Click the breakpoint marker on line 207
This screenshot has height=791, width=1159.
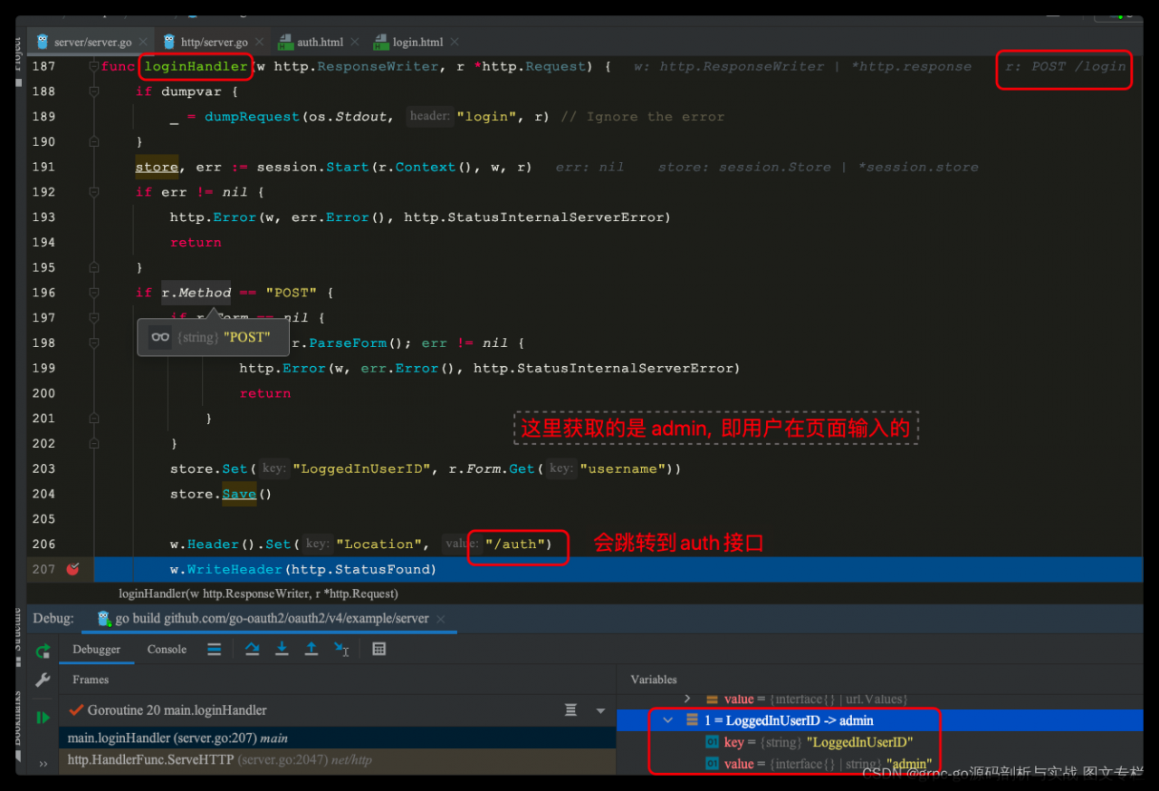(72, 569)
